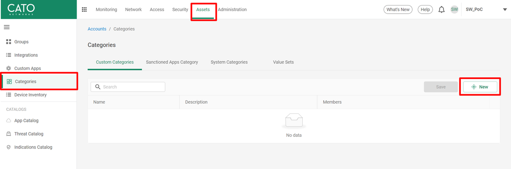Open the Security menu

click(x=180, y=9)
